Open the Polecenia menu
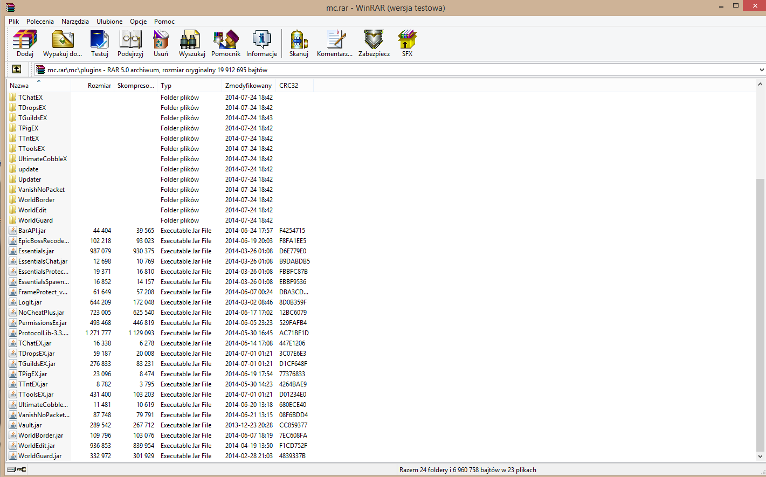This screenshot has width=766, height=477. [x=40, y=22]
